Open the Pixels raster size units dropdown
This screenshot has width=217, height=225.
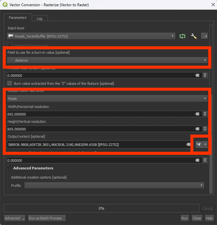(107, 99)
